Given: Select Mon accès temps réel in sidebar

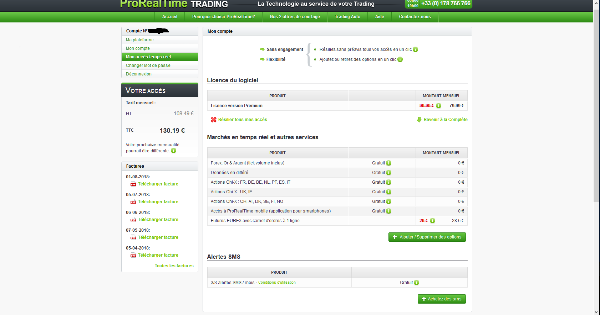Looking at the screenshot, I should coord(160,57).
